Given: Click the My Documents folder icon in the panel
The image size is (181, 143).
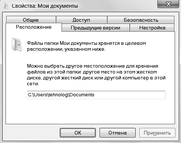Looking at the screenshot, I should (x=17, y=44).
